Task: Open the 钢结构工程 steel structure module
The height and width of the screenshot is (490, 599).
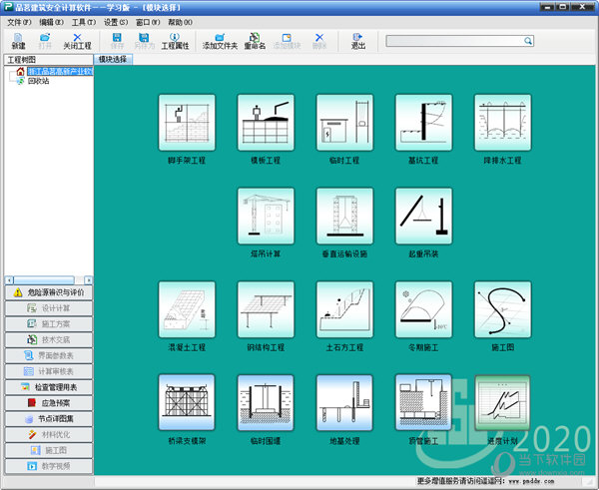Action: pyautogui.click(x=266, y=309)
